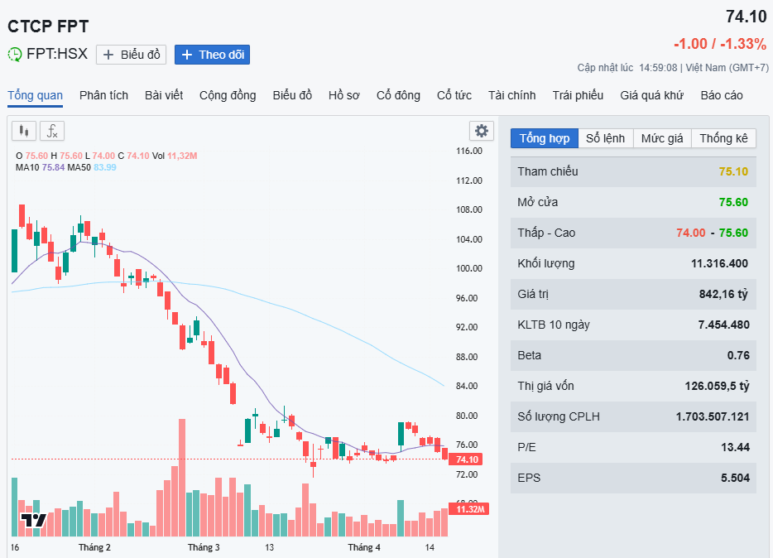The image size is (773, 558).
Task: Click the plus icon on Biểu đồ button
Action: point(108,55)
